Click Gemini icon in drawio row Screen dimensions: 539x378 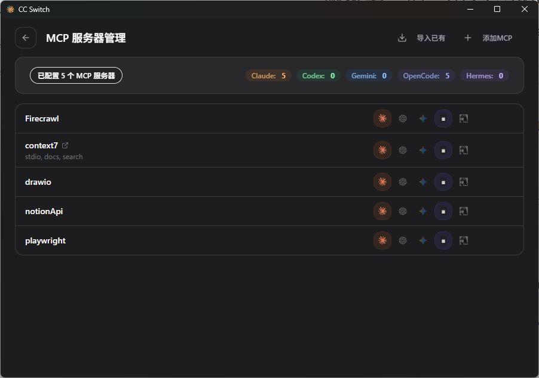(423, 182)
